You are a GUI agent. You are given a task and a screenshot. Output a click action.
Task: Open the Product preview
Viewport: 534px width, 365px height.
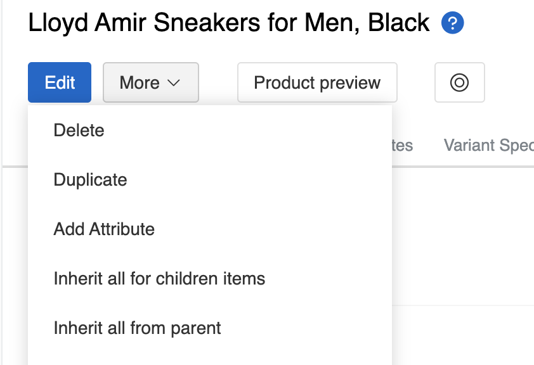pyautogui.click(x=317, y=82)
